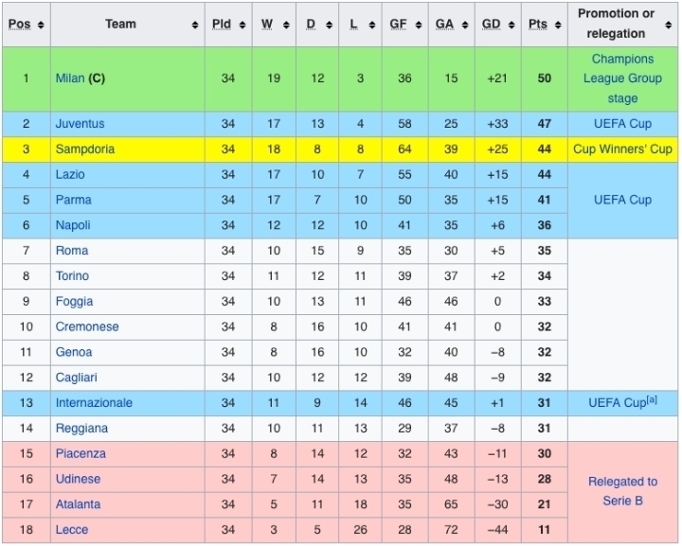Sort by Pld column arrow icon
This screenshot has width=682, height=546.
click(x=242, y=25)
